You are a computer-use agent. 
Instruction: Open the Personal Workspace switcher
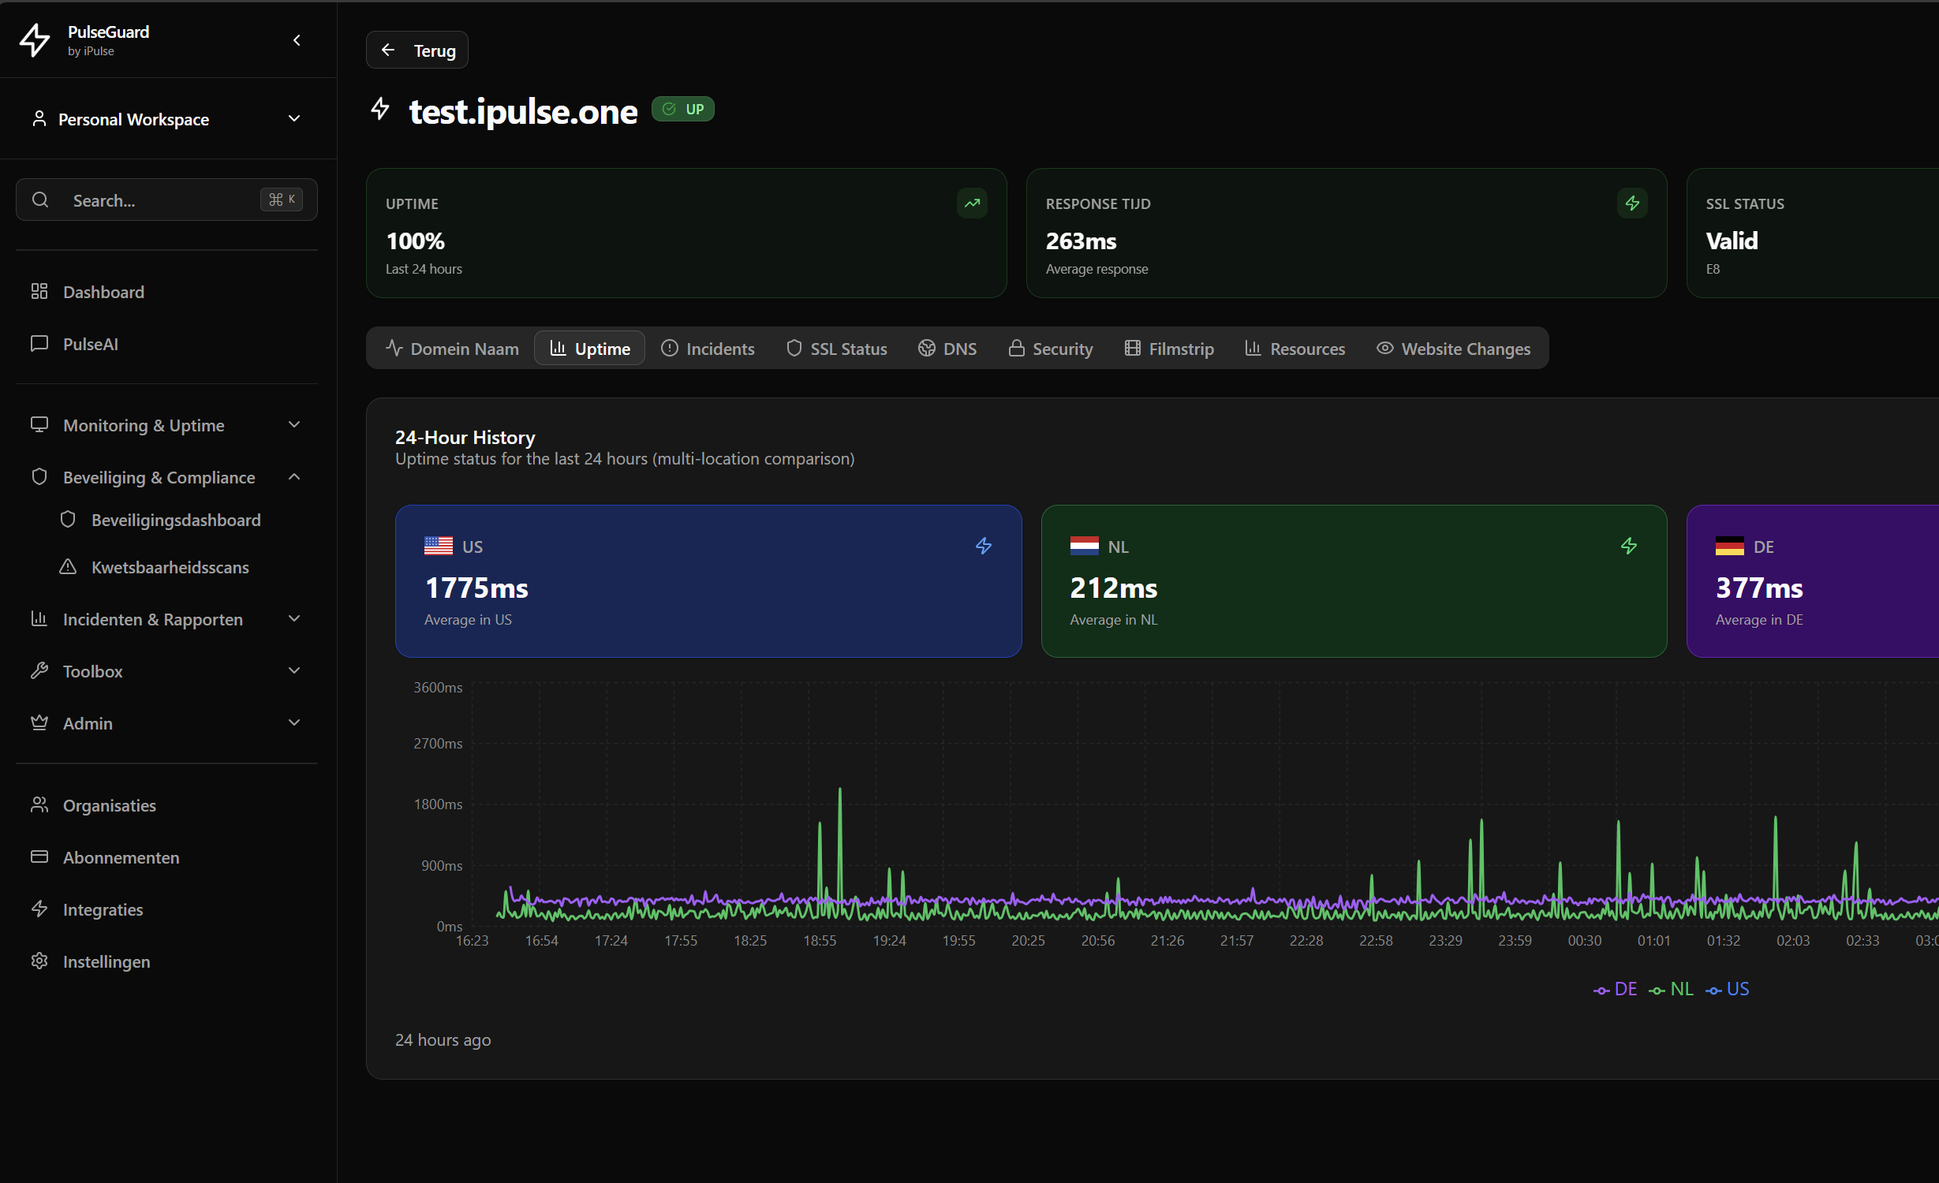(x=167, y=119)
